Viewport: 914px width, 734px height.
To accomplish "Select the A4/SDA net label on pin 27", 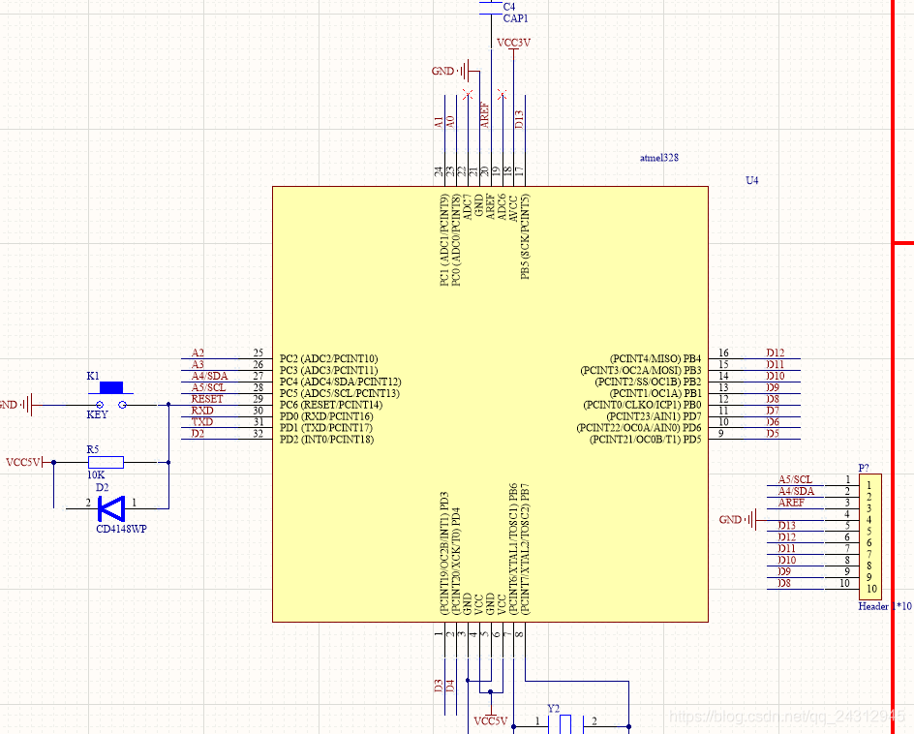I will click(x=209, y=376).
